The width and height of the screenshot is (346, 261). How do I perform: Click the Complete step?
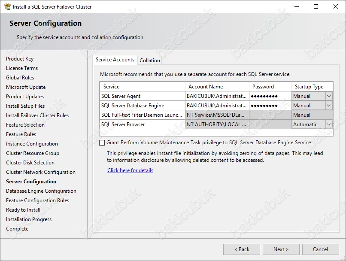(17, 229)
